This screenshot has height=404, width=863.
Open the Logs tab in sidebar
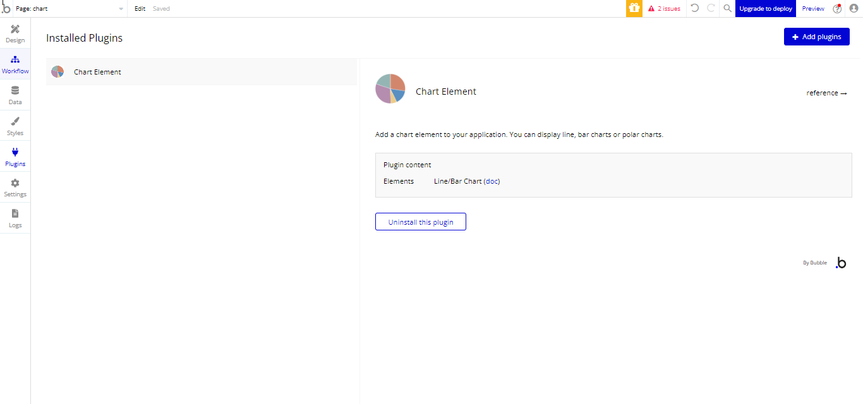click(15, 218)
